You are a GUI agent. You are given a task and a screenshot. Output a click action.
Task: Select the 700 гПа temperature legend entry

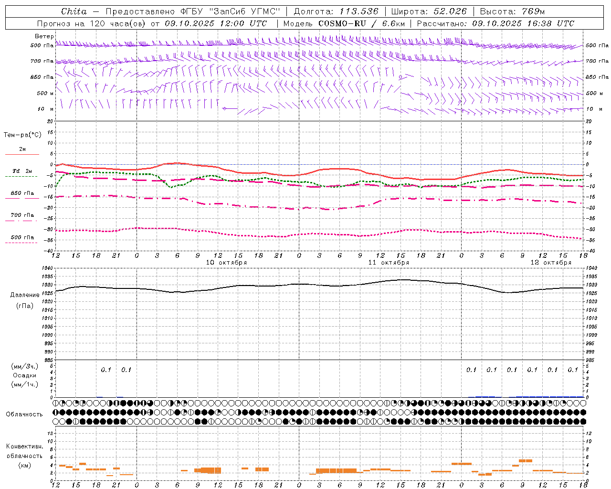point(22,215)
